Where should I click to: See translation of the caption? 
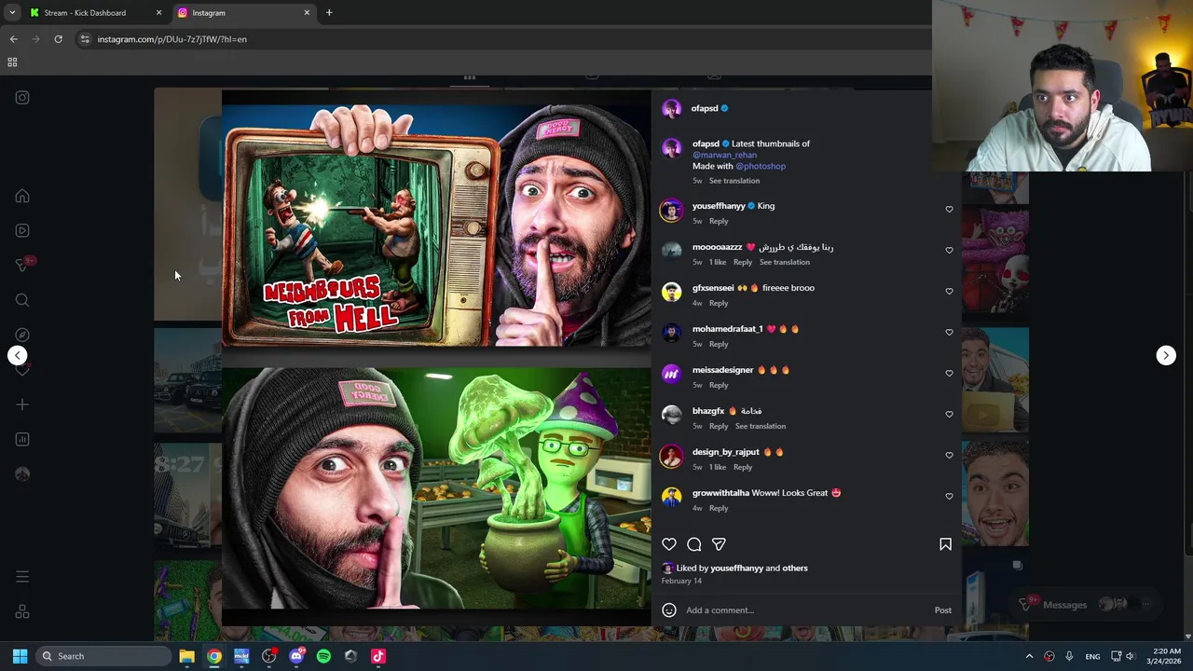tap(734, 181)
